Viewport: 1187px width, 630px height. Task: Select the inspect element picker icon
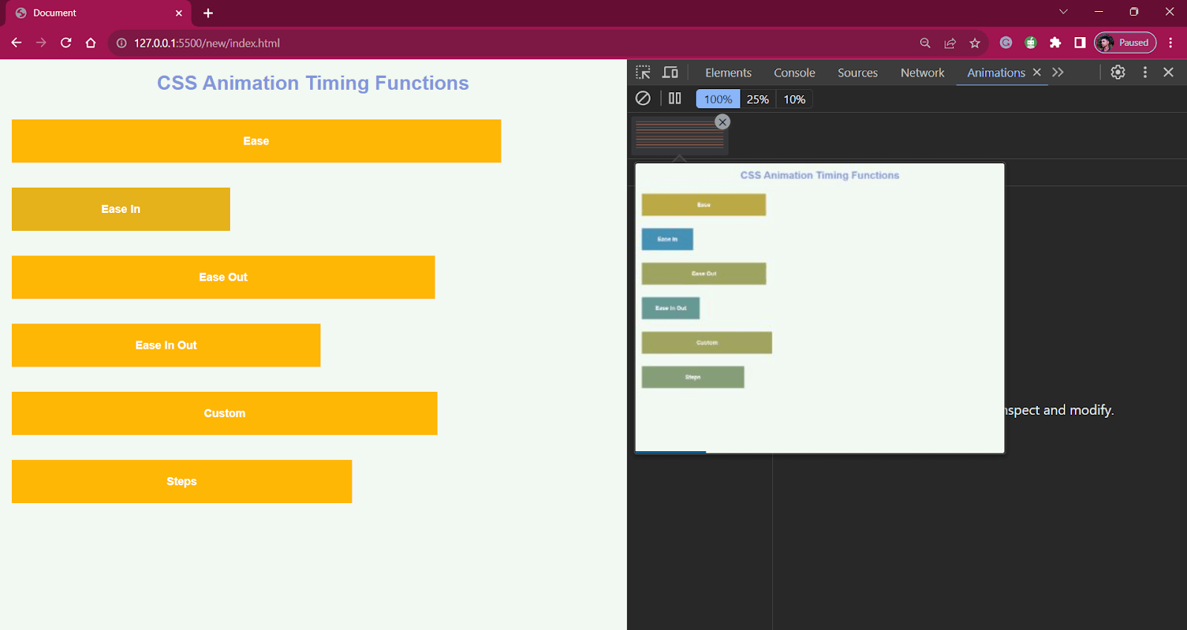(x=643, y=72)
